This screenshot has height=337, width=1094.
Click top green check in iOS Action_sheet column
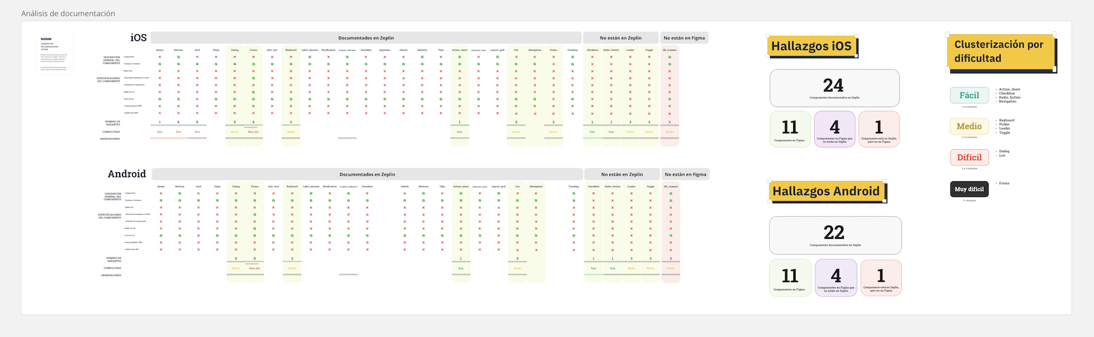pos(460,57)
